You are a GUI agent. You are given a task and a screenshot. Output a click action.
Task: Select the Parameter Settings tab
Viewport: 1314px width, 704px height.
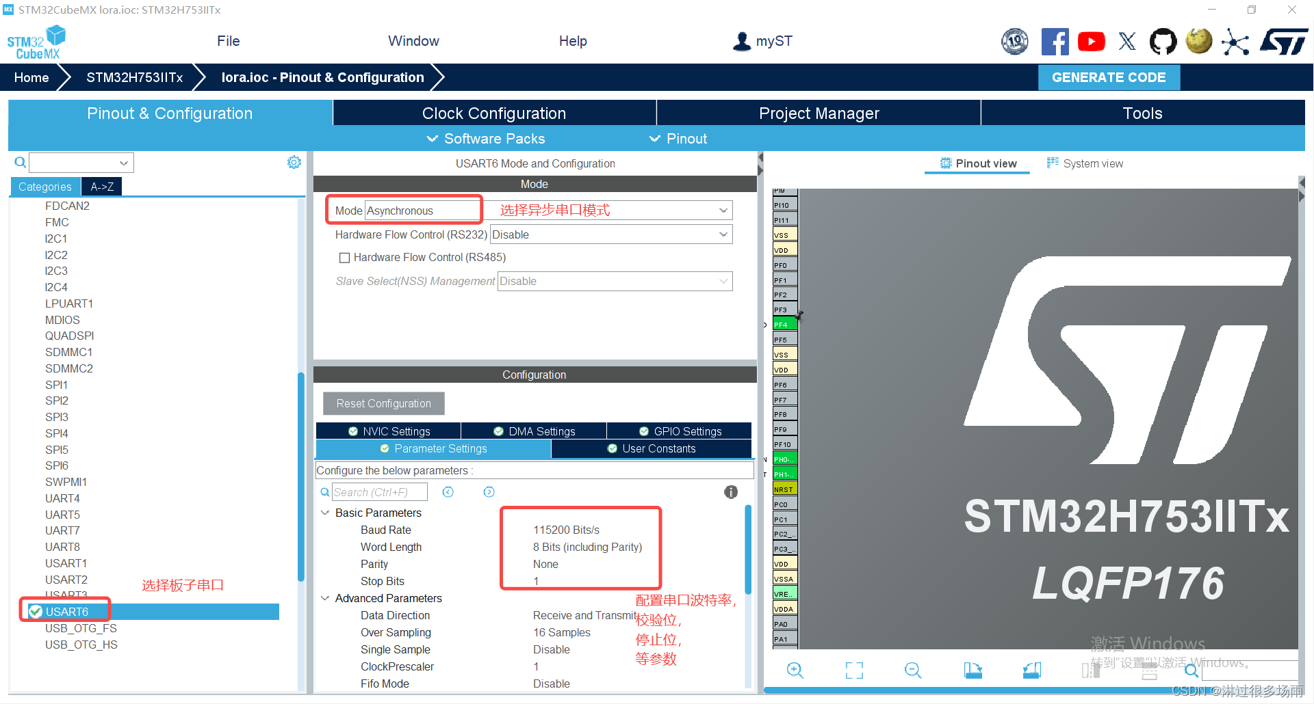tap(433, 448)
